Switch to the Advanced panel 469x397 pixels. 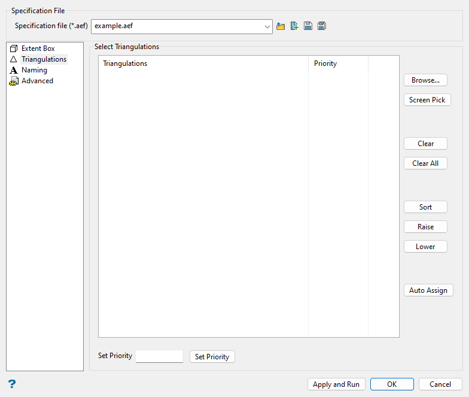pyautogui.click(x=37, y=81)
